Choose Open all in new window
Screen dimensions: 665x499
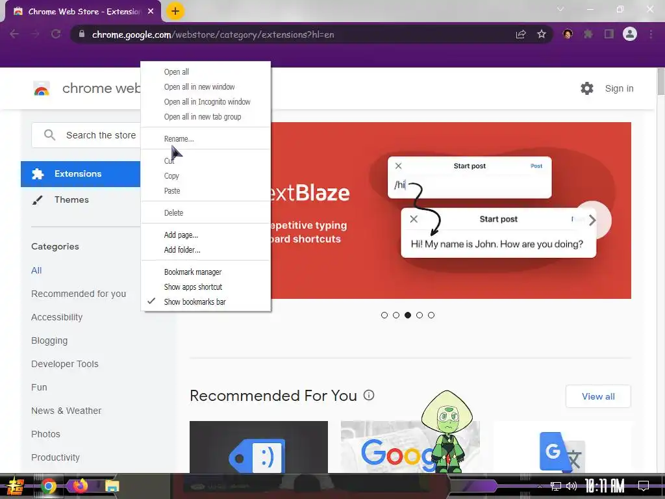click(x=206, y=86)
